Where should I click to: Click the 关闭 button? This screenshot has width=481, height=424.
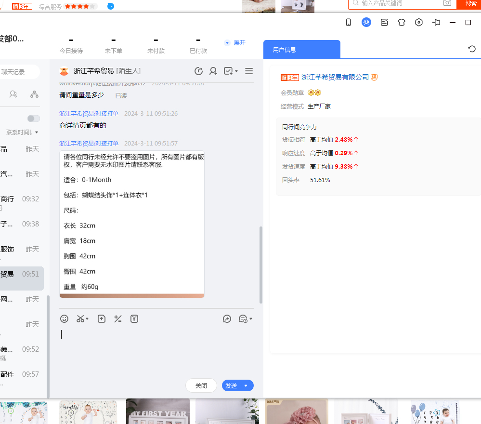[201, 385]
